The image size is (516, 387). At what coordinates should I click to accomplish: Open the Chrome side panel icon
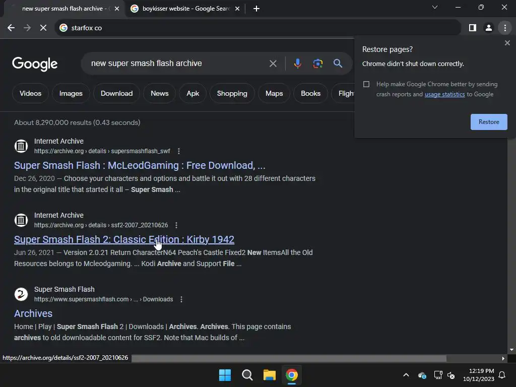pyautogui.click(x=473, y=28)
